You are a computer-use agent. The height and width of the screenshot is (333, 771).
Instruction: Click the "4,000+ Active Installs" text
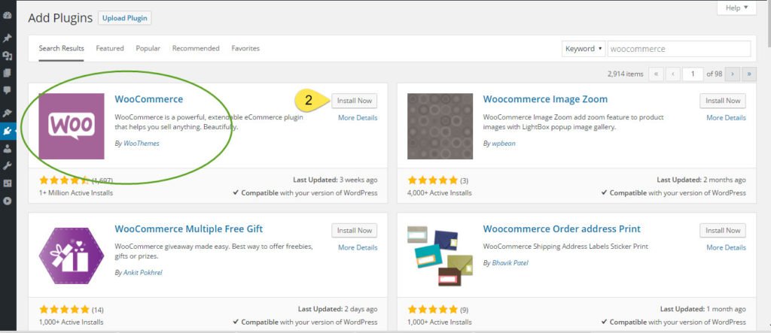pyautogui.click(x=440, y=193)
